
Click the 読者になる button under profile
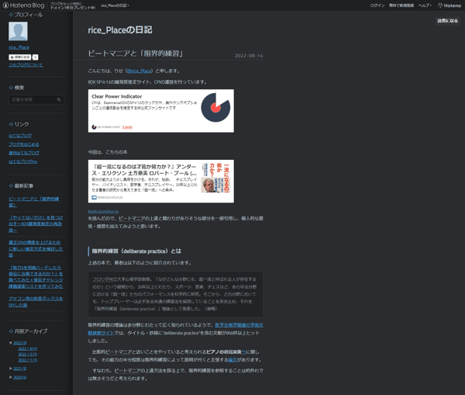point(19,57)
